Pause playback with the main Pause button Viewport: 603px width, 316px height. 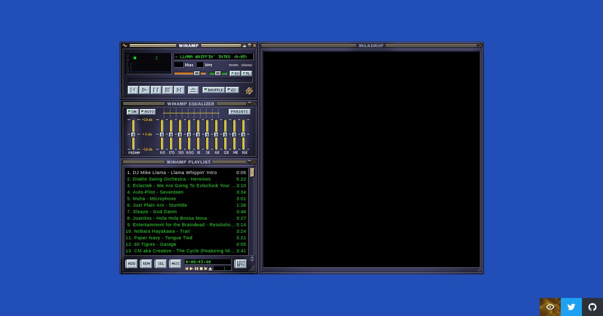pos(156,90)
